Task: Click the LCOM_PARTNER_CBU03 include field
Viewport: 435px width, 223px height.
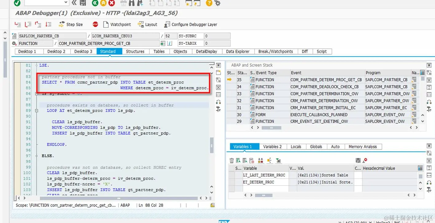Action: pos(125,36)
